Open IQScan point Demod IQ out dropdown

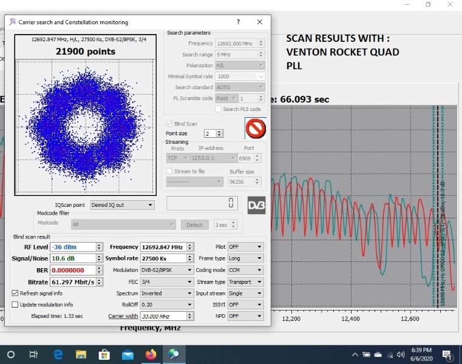[122, 205]
